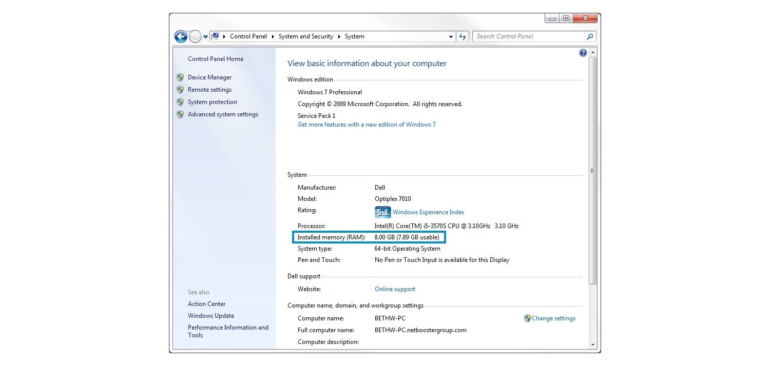Click the Online support link
The height and width of the screenshot is (366, 770).
point(395,289)
